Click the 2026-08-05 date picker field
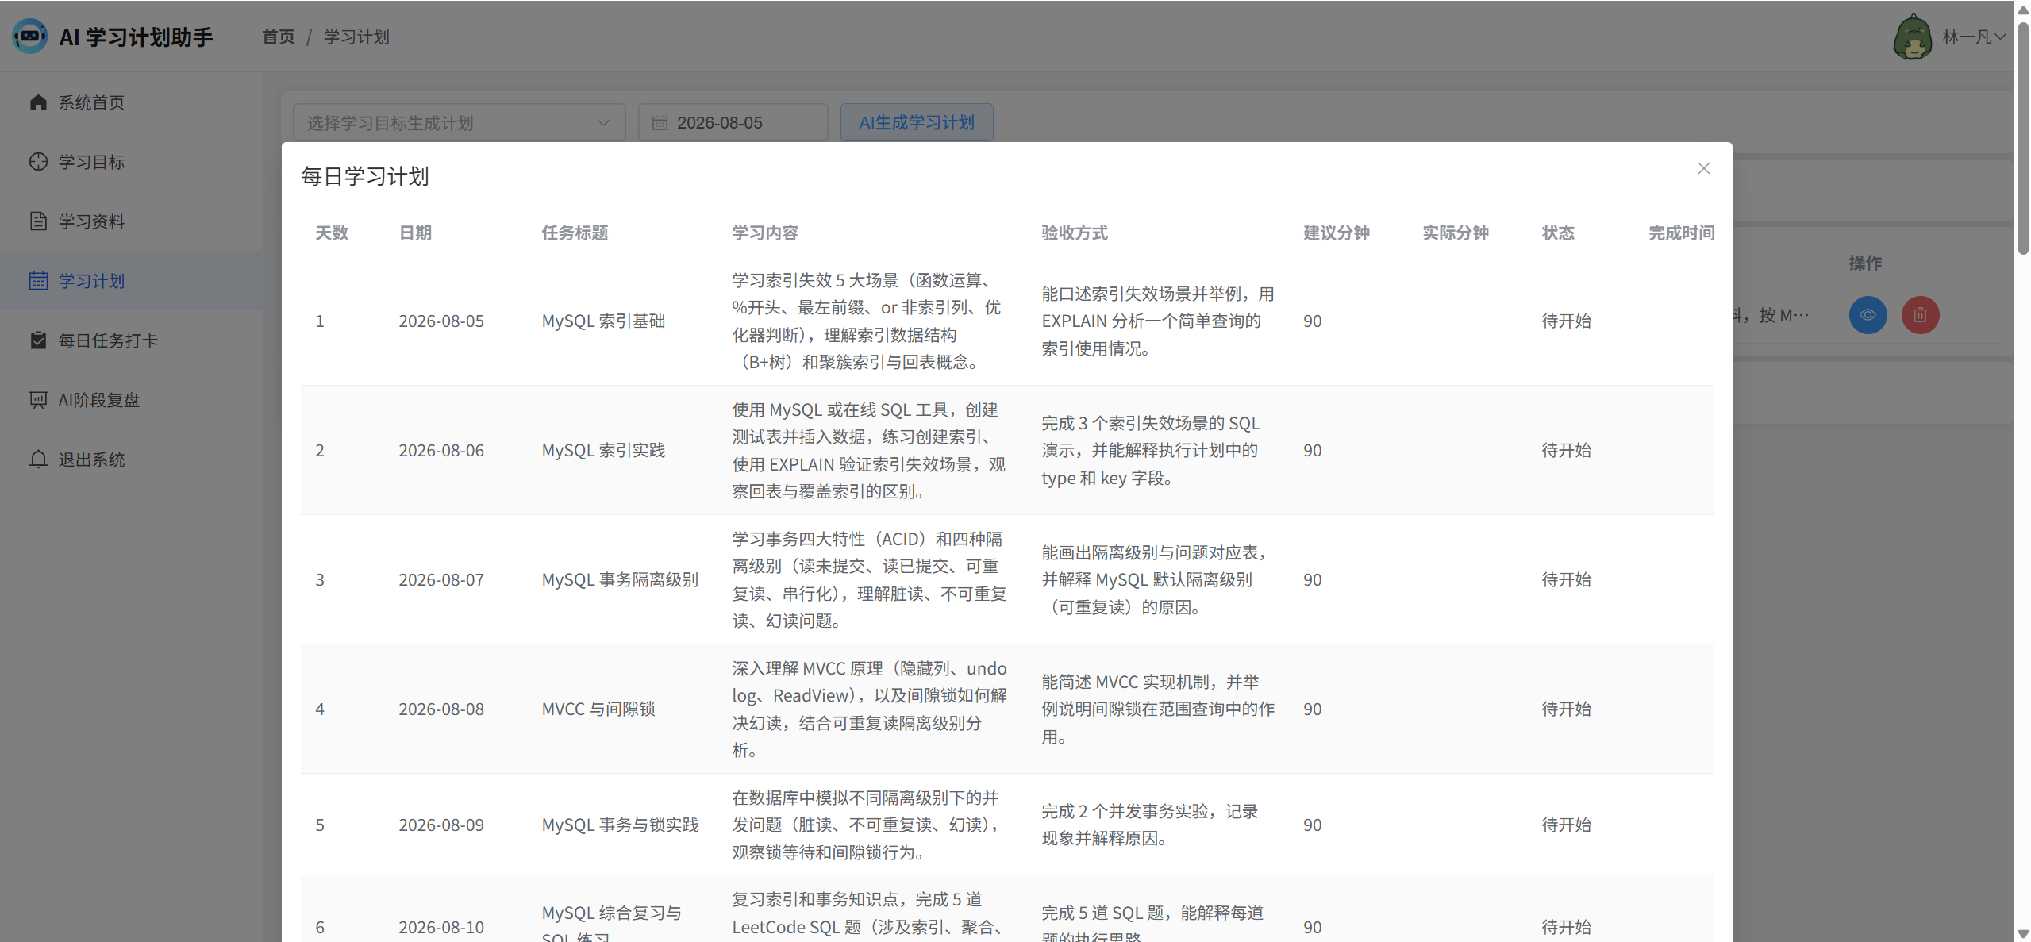The width and height of the screenshot is (2031, 942). tap(733, 123)
